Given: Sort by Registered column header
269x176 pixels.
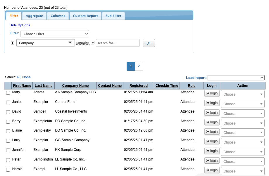Looking at the screenshot, I should tap(138, 86).
